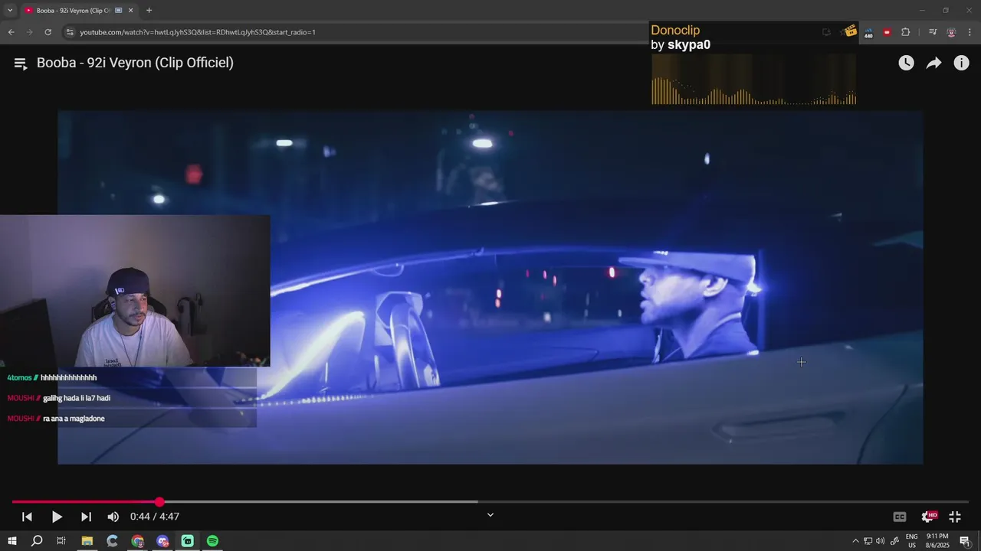Open File Explorer from the taskbar
This screenshot has width=981, height=551.
[87, 541]
